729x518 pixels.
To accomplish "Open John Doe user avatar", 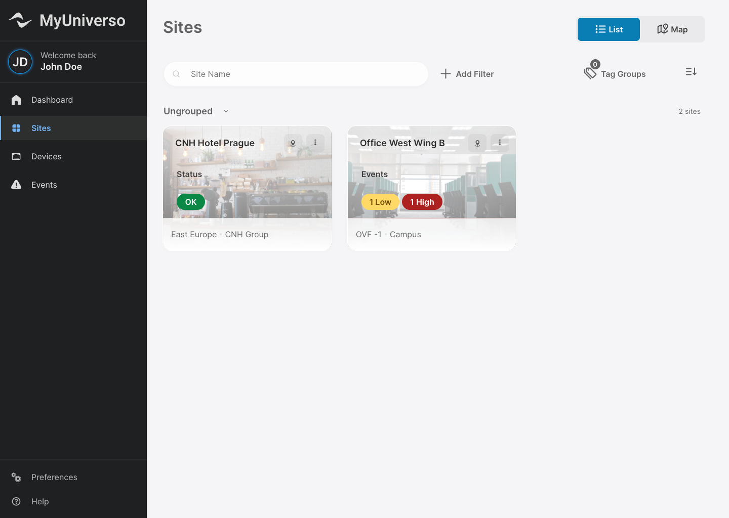I will 20,62.
